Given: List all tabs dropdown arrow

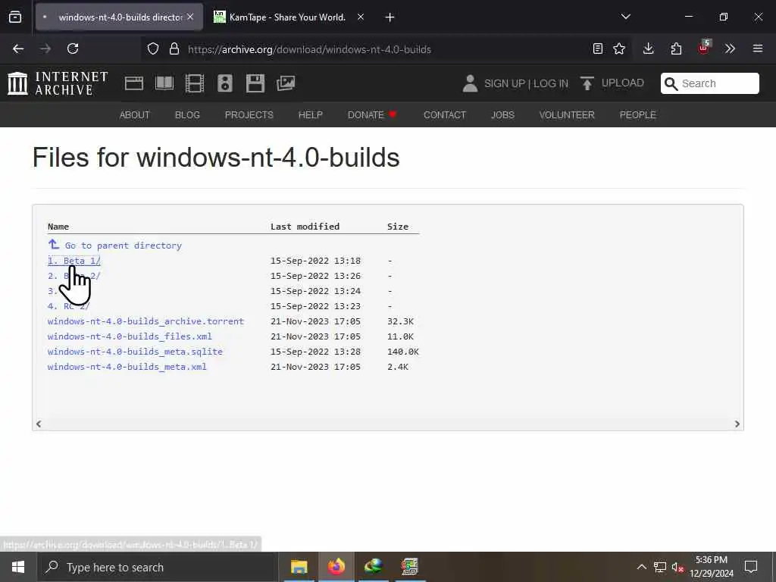Looking at the screenshot, I should (x=626, y=17).
